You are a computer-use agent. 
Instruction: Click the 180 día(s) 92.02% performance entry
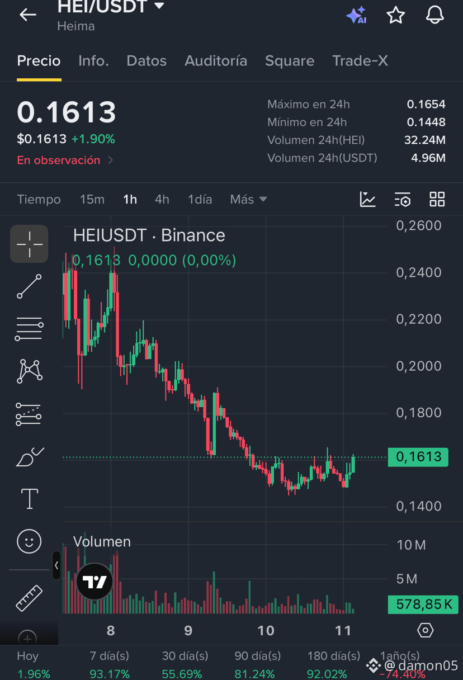(x=334, y=665)
